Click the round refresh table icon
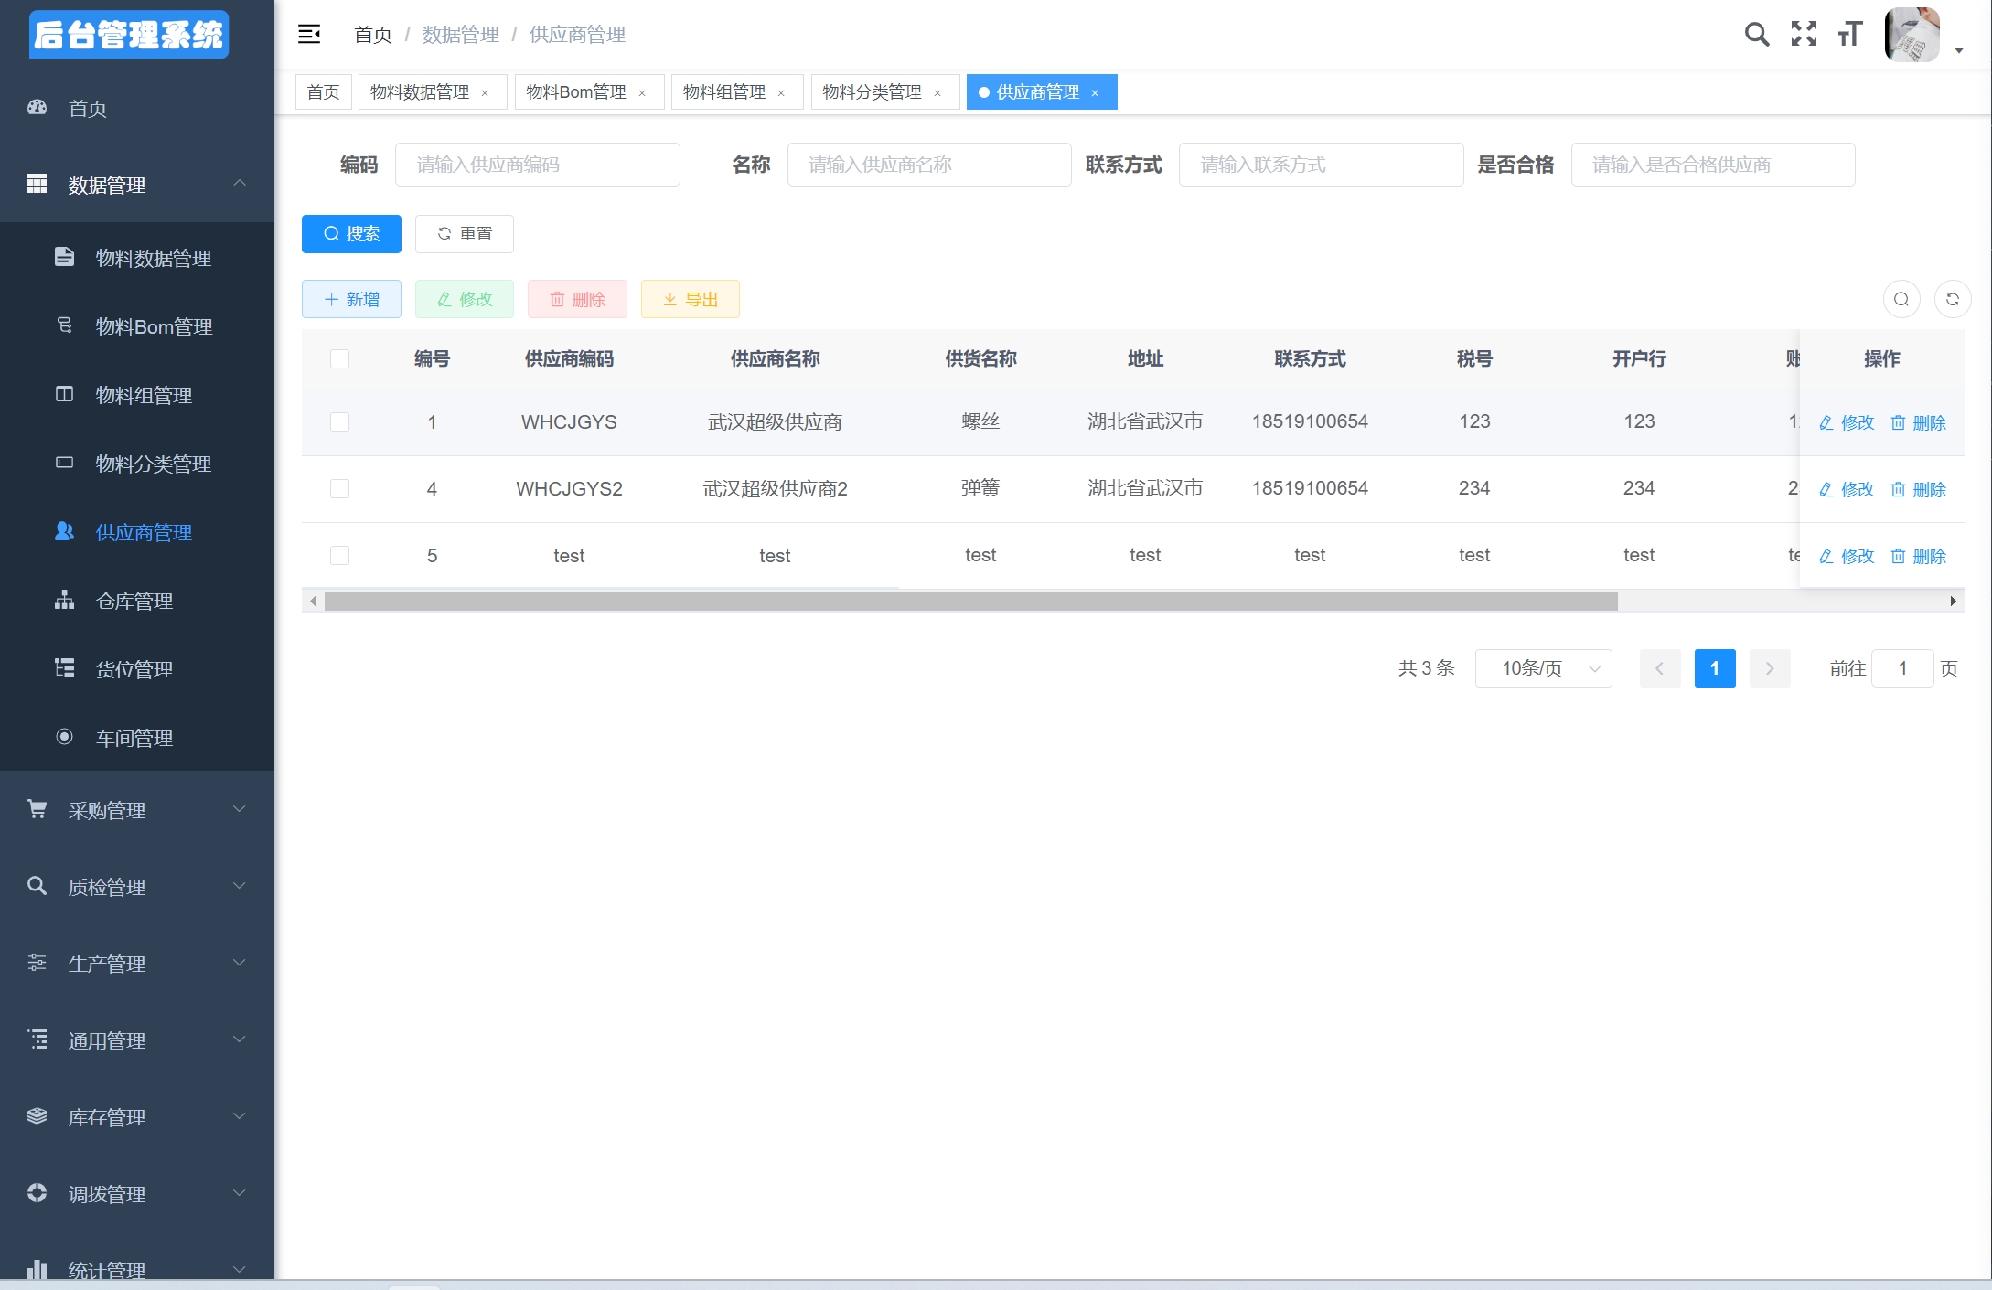 pyautogui.click(x=1952, y=299)
